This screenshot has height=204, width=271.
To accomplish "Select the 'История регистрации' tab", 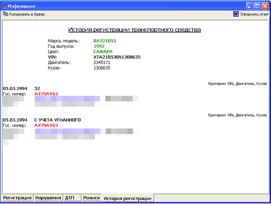I will coord(127,198).
